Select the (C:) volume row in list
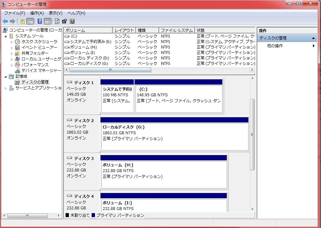The width and height of the screenshot is (321, 228). click(159, 36)
